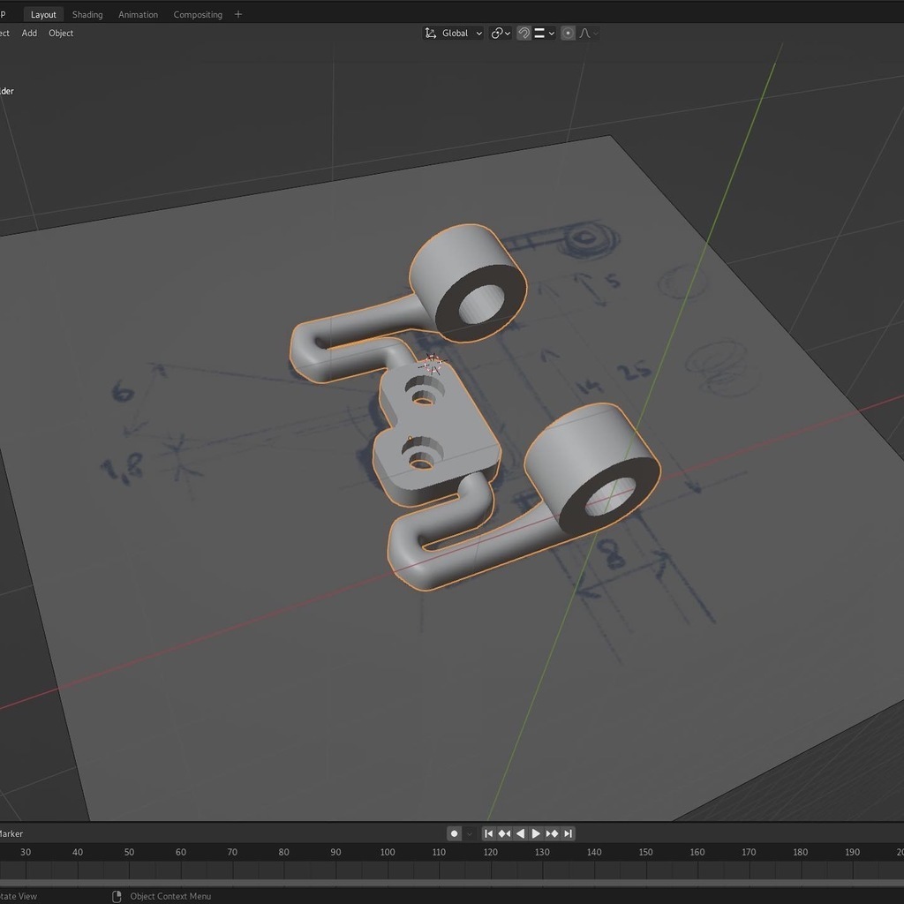Click the transform pivot point icon
Image resolution: width=904 pixels, height=904 pixels.
[498, 34]
